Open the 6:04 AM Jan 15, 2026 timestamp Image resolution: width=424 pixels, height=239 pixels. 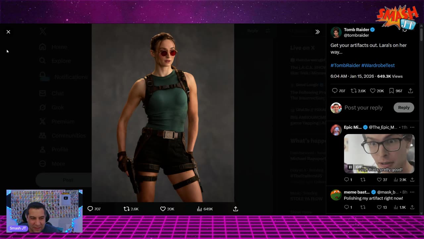tap(352, 76)
